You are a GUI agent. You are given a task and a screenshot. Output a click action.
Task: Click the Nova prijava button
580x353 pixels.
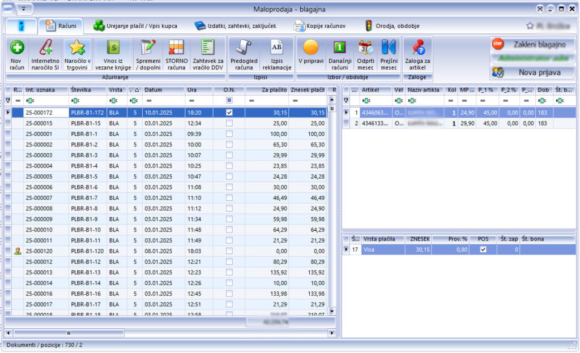532,72
